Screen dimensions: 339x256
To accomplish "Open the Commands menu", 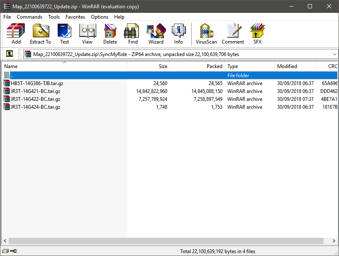I will tap(29, 17).
